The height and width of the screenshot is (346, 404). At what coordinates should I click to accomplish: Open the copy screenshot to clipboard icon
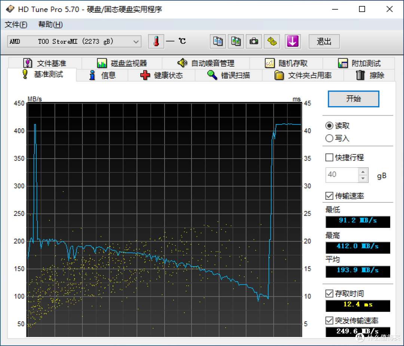click(218, 41)
